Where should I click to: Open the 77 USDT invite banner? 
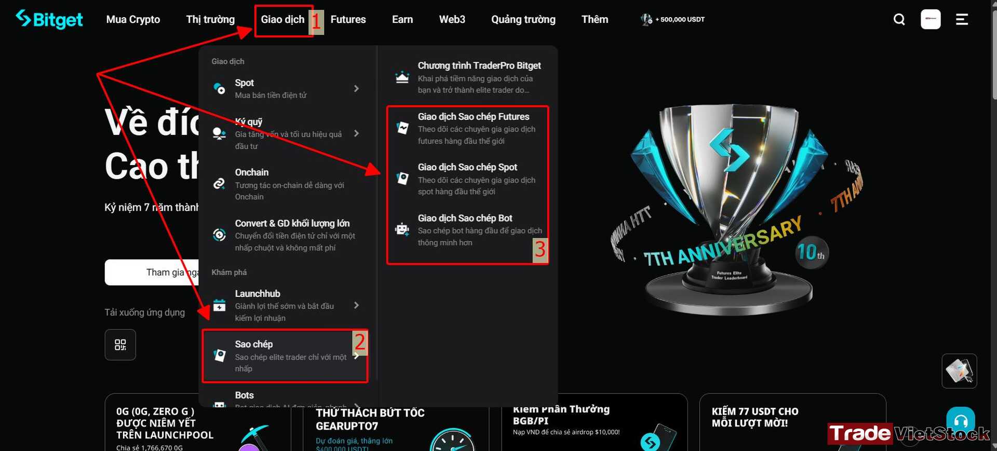[792, 422]
